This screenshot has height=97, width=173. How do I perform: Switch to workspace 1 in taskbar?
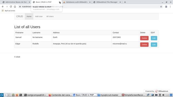pyautogui.click(x=5, y=95)
